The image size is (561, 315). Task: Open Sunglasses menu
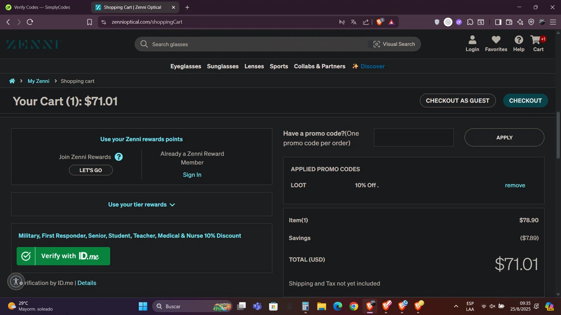coord(223,66)
